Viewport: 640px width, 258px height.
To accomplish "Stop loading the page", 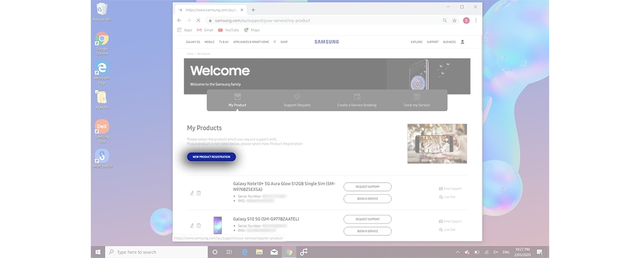I will pyautogui.click(x=198, y=20).
